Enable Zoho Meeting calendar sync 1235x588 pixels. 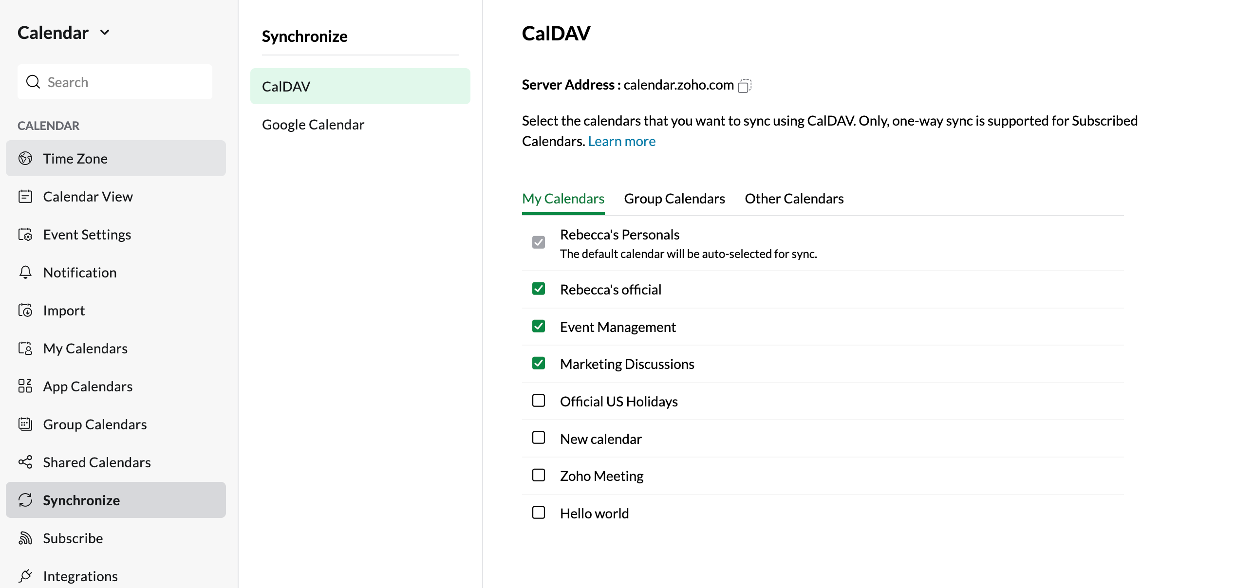(539, 475)
